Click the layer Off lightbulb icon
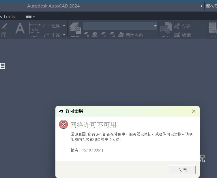The width and height of the screenshot is (217, 178). point(87,35)
